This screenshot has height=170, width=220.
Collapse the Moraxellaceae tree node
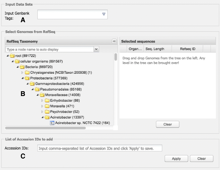tap(38, 95)
